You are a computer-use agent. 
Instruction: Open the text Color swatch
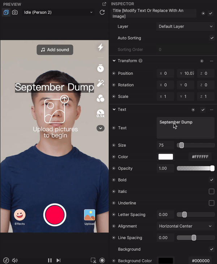tap(166, 157)
